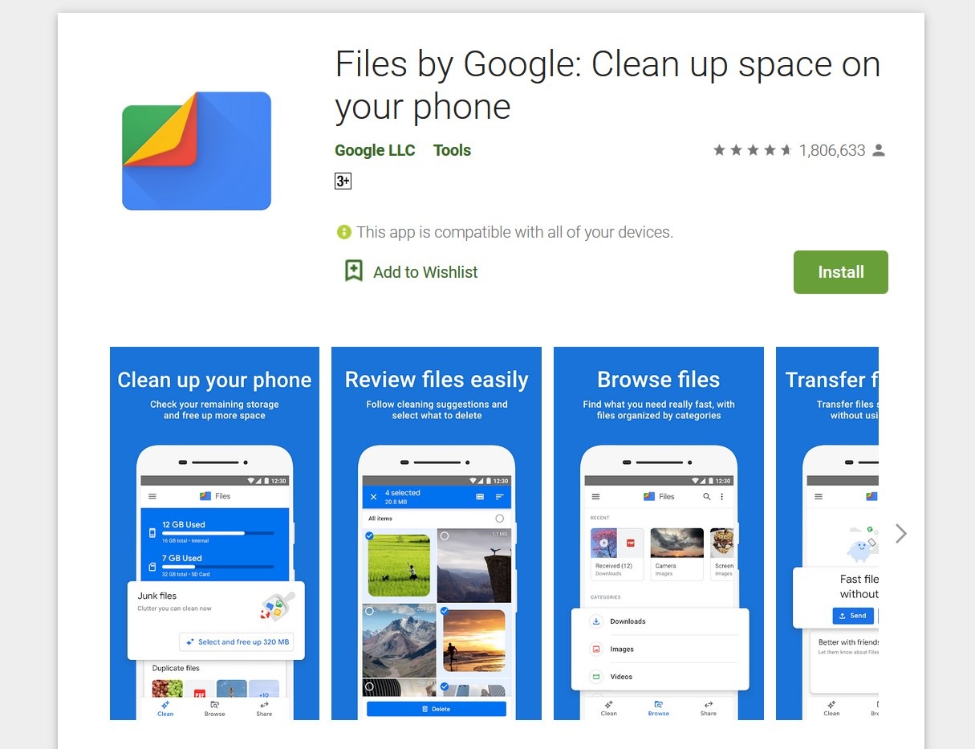Toggle checkmark on green field photo
Viewport: 975px width, 749px height.
coord(369,535)
